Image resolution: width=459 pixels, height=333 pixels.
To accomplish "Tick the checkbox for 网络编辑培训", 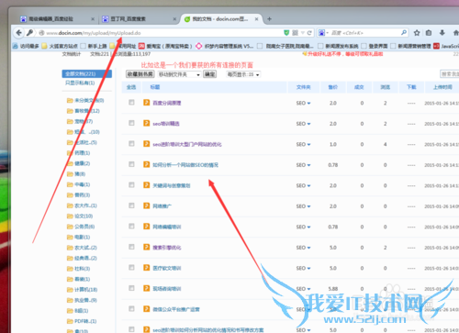I will (x=131, y=226).
